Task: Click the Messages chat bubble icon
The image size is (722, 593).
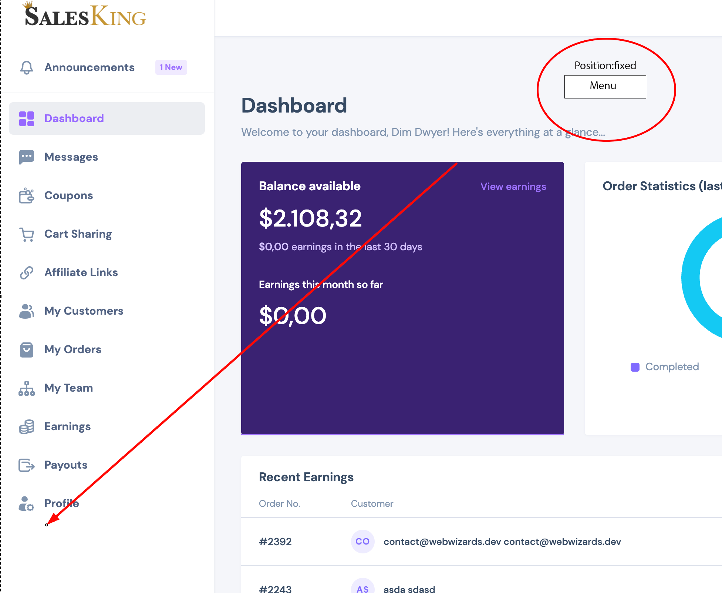Action: (27, 157)
